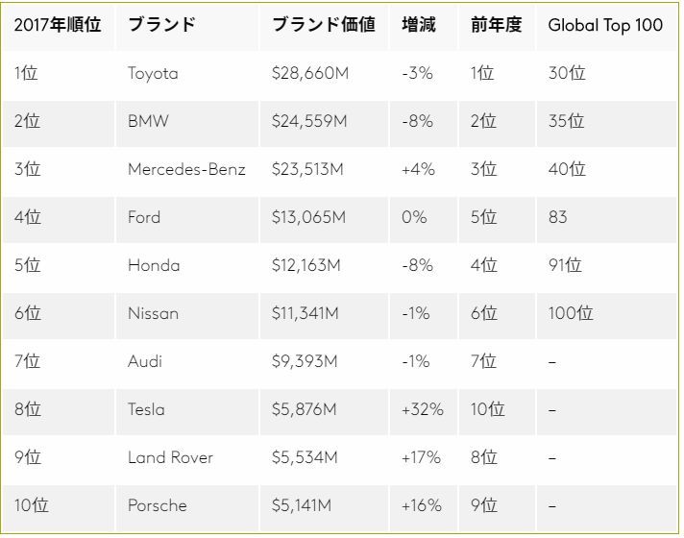The width and height of the screenshot is (684, 538).
Task: Select the Porsche brand cell
Action: tap(158, 506)
